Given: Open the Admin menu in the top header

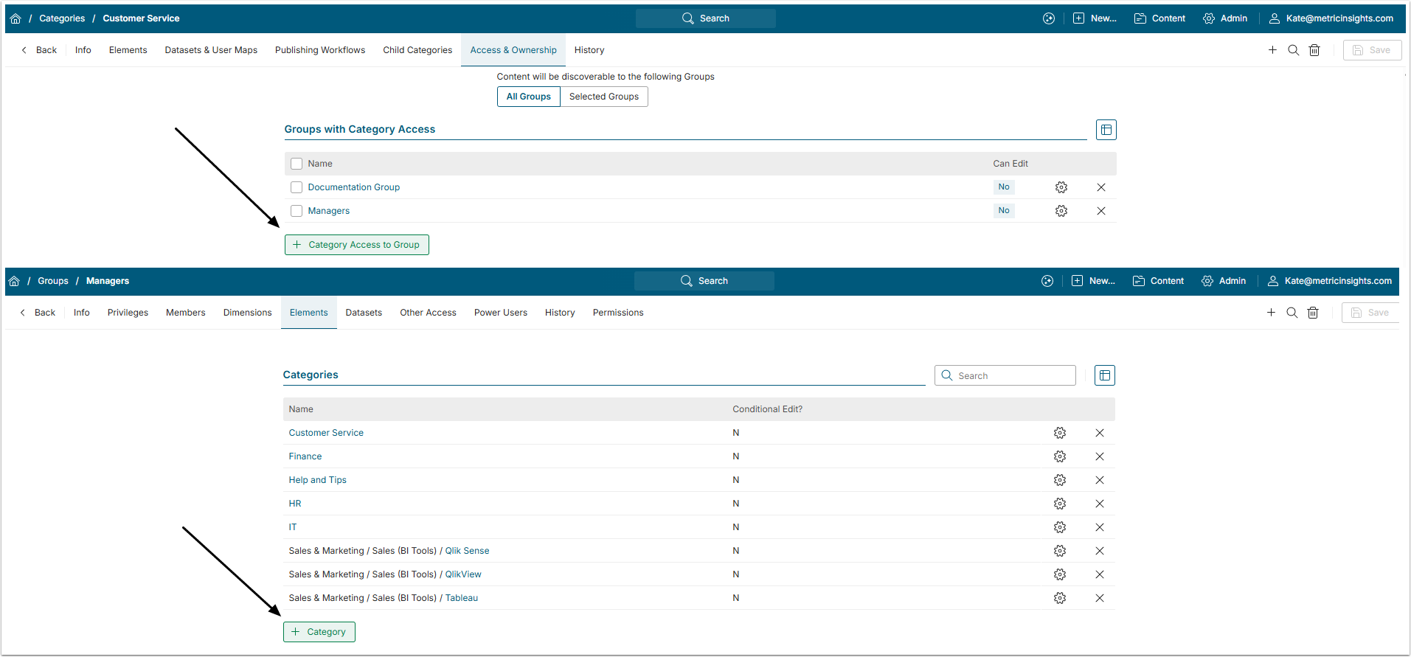Looking at the screenshot, I should 1224,18.
